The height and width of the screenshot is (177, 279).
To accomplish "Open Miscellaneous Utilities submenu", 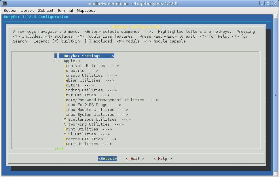I will point(97,119).
